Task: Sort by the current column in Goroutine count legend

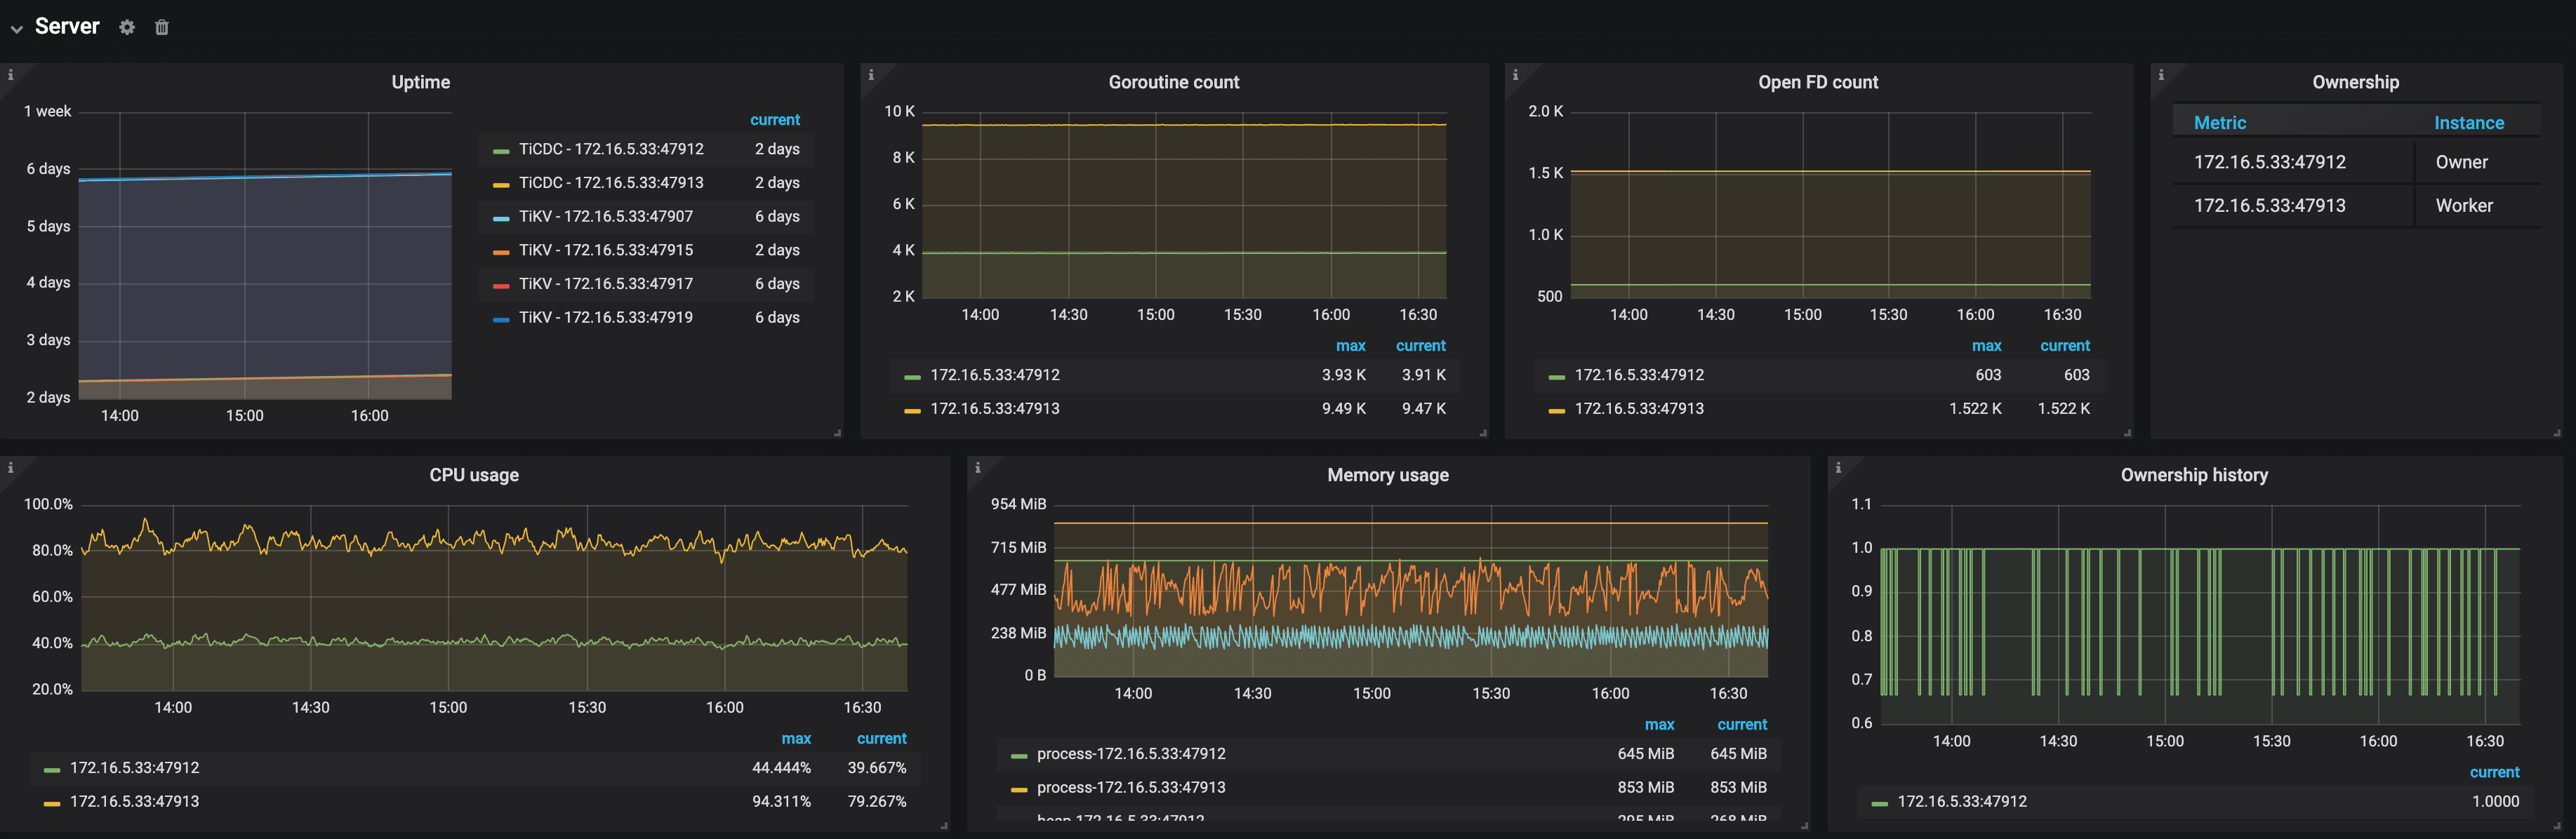Action: pyautogui.click(x=1421, y=345)
